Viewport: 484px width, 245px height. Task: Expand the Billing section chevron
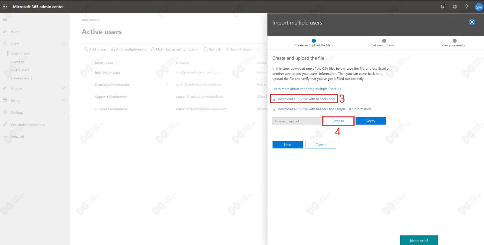(64, 100)
